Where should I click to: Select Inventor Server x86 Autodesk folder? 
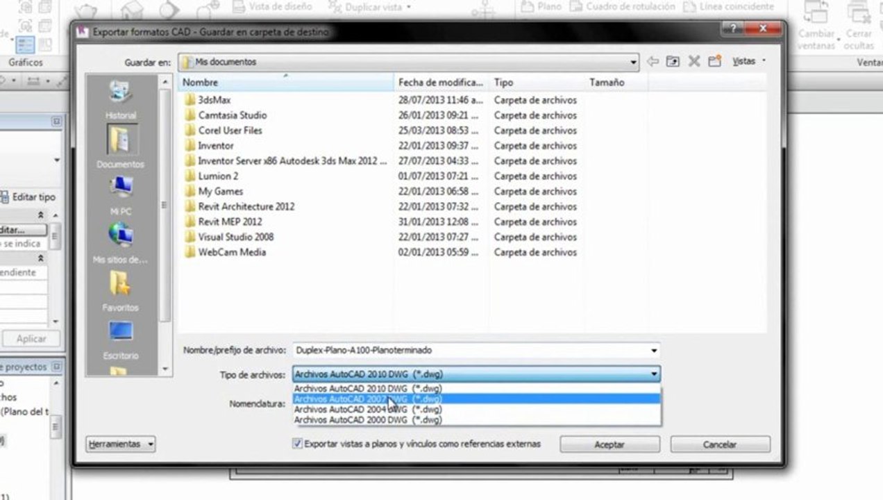pos(292,161)
